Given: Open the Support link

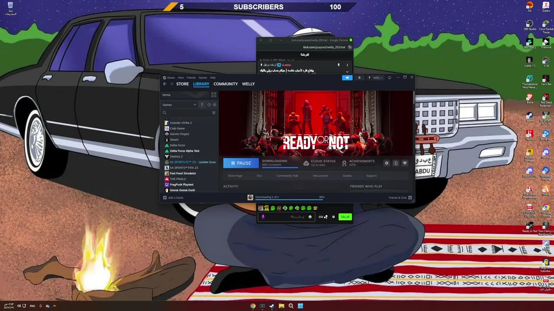Looking at the screenshot, I should 371,176.
